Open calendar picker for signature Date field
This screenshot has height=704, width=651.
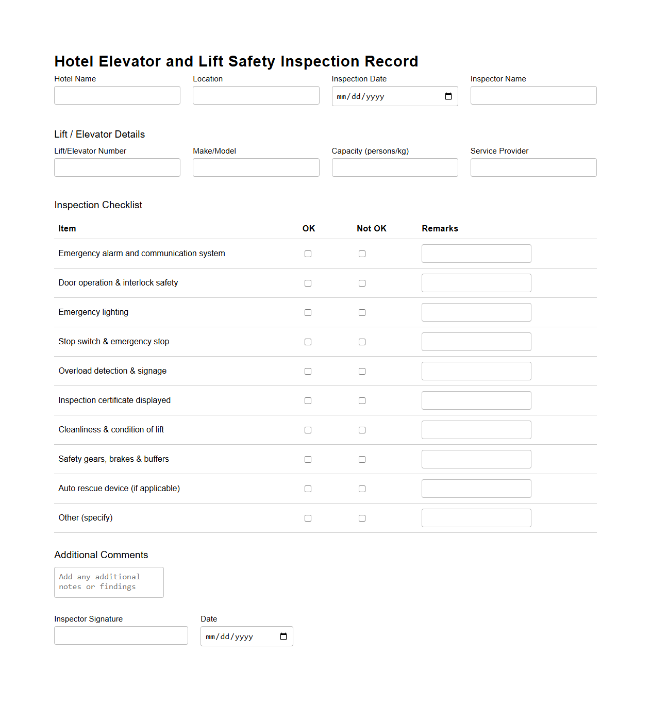click(283, 636)
